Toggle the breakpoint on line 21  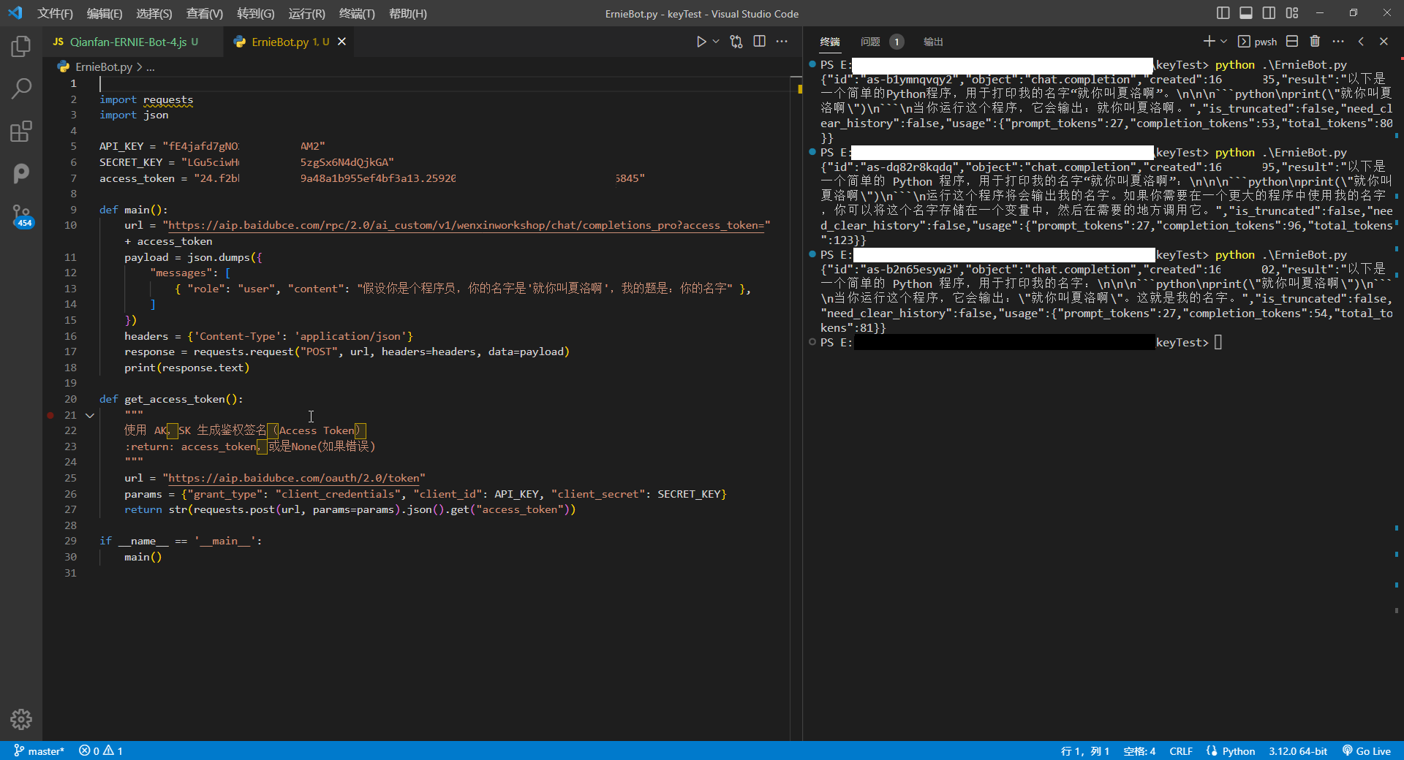click(x=50, y=415)
